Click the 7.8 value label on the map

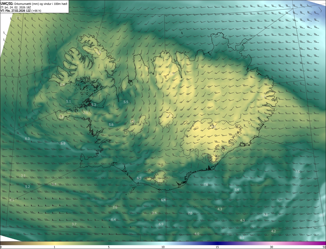[x=265, y=215]
